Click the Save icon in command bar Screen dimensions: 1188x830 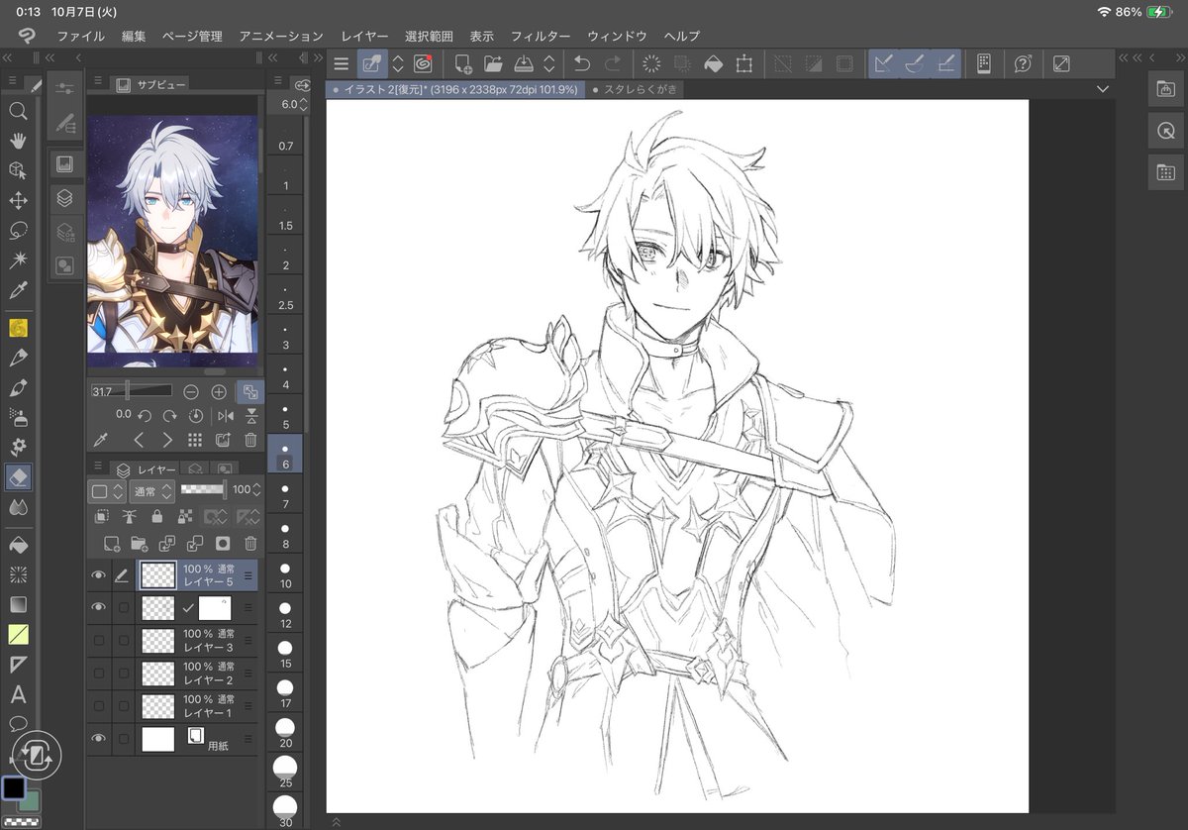pos(525,64)
